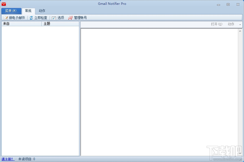Switch to the 常规 tab
244x162 pixels.
coord(28,11)
